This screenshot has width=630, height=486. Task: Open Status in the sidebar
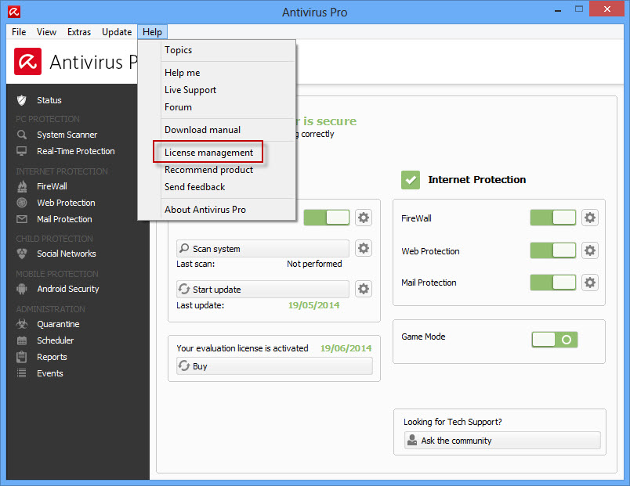pos(49,100)
